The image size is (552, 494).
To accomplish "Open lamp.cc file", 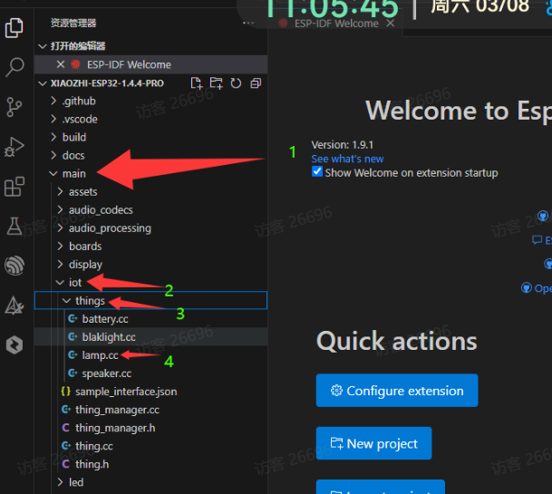I will pos(150,355).
